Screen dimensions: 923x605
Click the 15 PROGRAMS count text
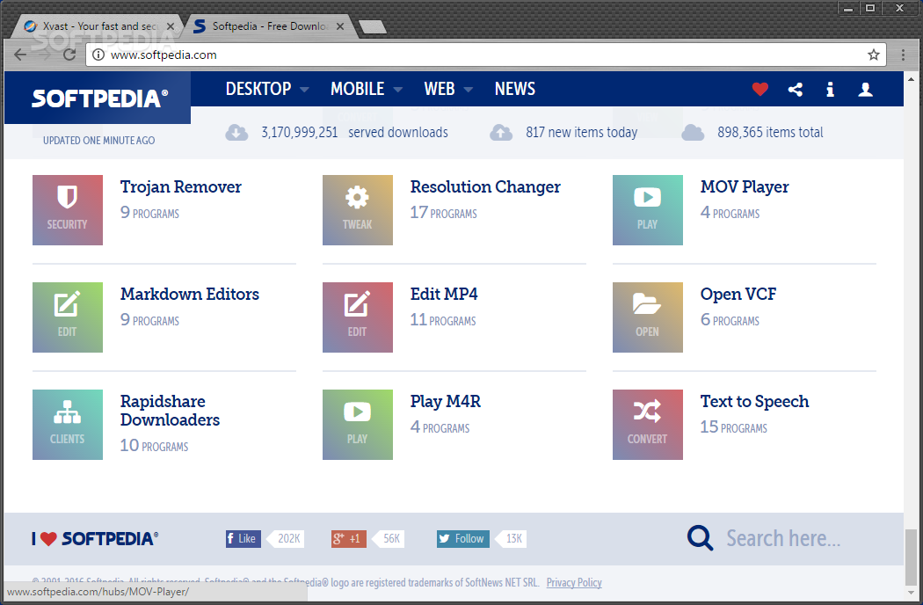click(734, 426)
